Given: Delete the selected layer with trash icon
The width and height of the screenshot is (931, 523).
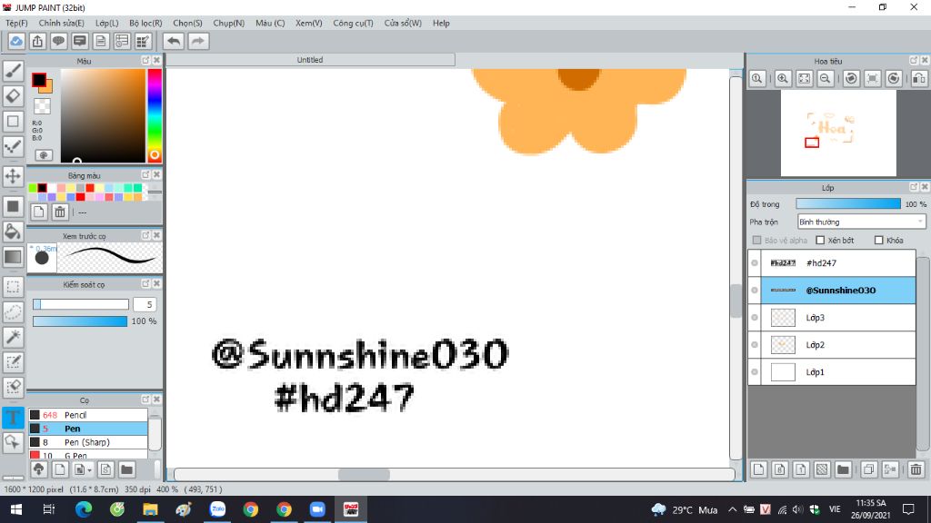Looking at the screenshot, I should pyautogui.click(x=916, y=469).
